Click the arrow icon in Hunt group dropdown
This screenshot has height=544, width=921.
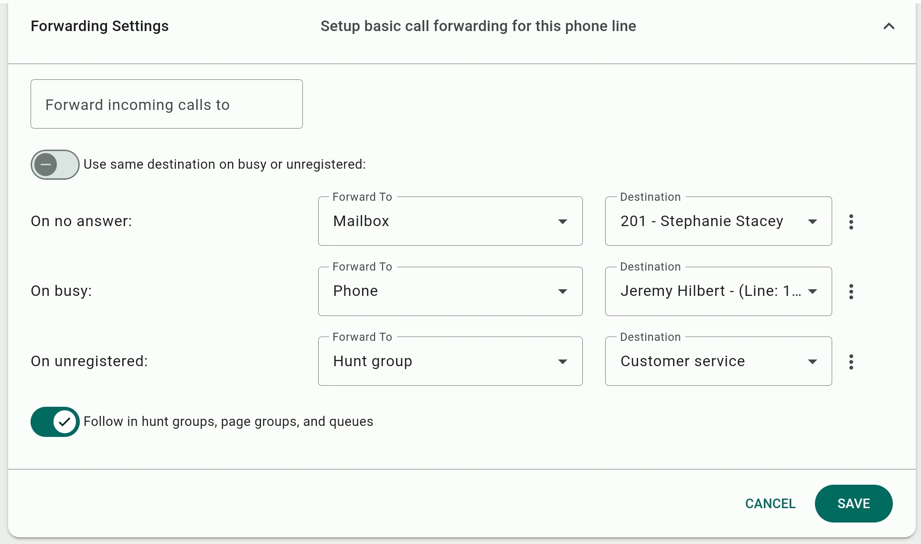coord(563,362)
